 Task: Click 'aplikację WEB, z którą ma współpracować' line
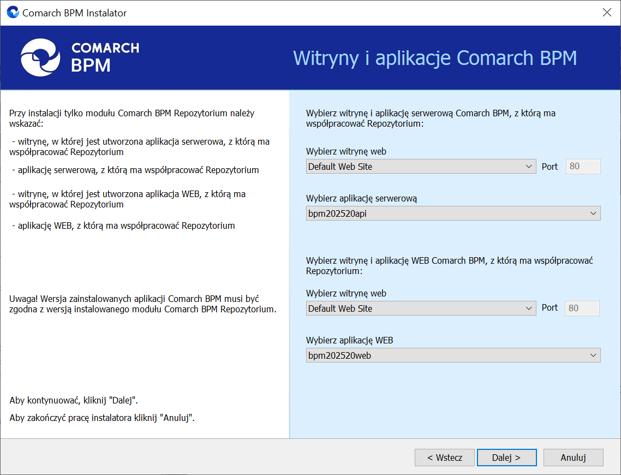point(123,225)
